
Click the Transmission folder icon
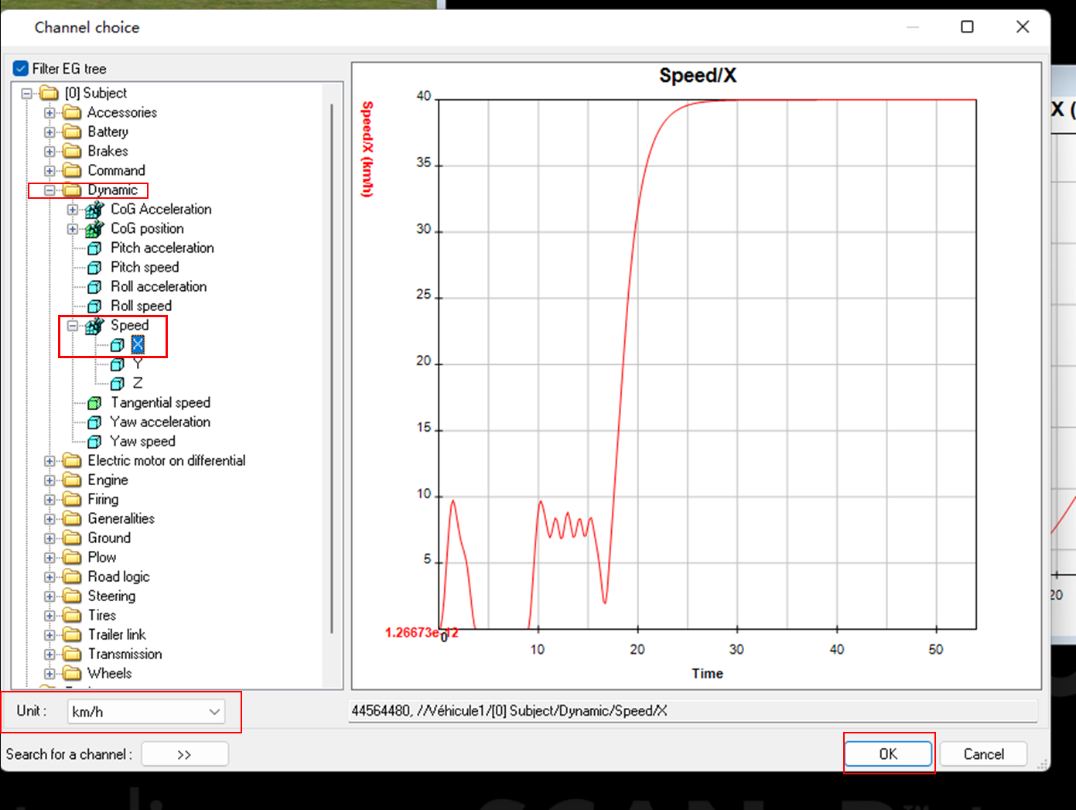pyautogui.click(x=72, y=654)
